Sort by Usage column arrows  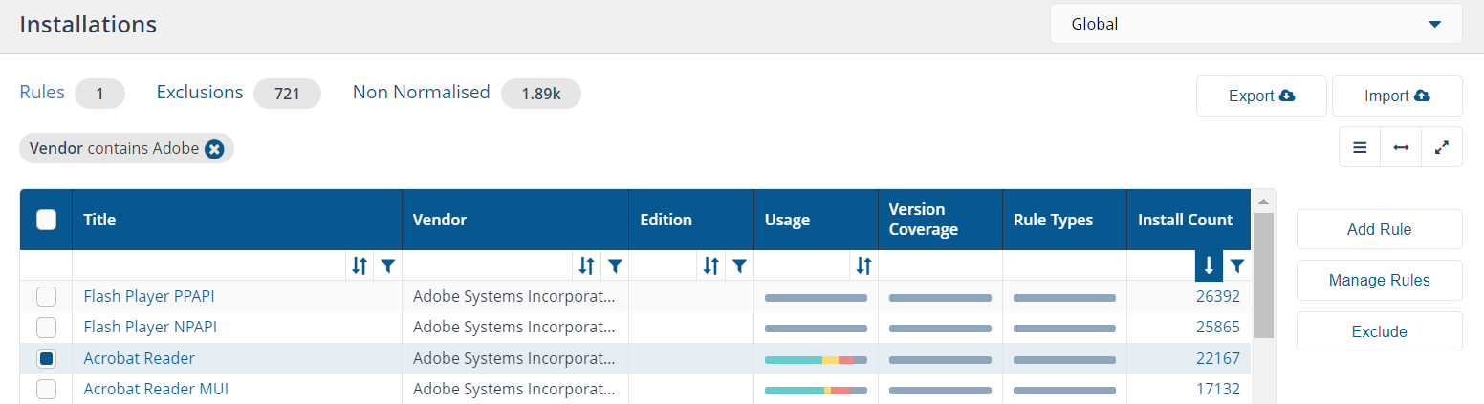[863, 266]
